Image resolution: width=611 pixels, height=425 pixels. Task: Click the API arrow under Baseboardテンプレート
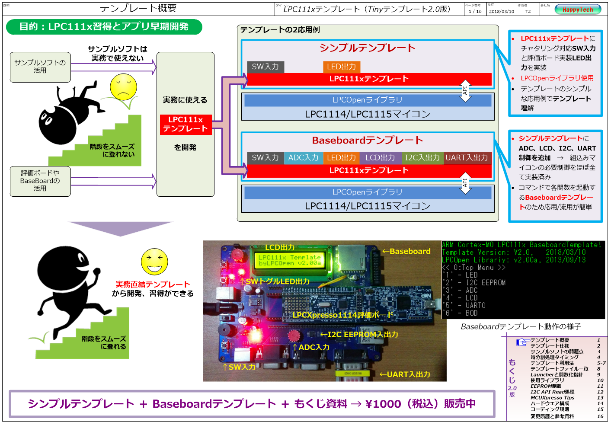point(466,182)
